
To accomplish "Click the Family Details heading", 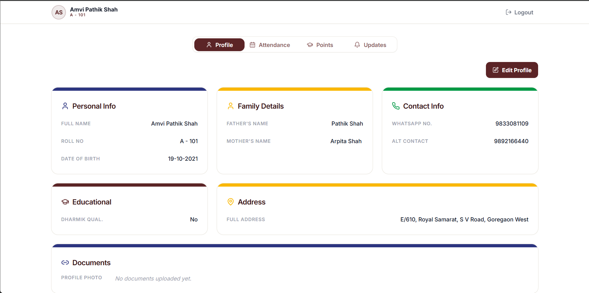I will [261, 106].
